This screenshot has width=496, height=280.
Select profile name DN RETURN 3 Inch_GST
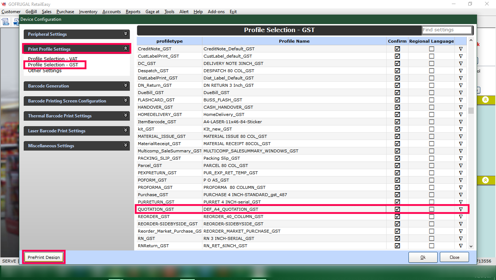tap(294, 85)
